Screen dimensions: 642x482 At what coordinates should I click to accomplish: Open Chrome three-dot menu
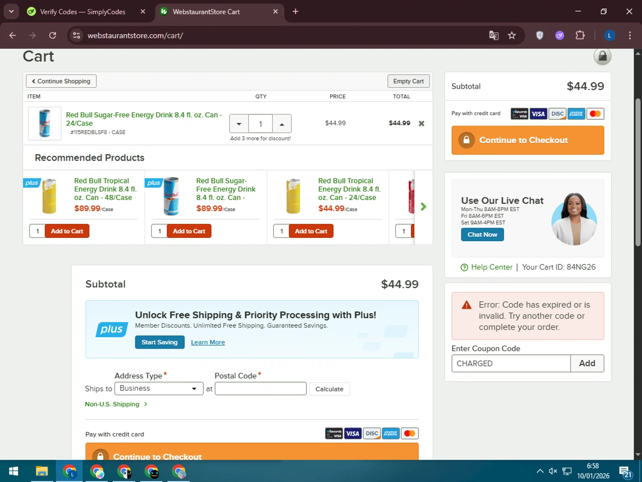[x=630, y=36]
